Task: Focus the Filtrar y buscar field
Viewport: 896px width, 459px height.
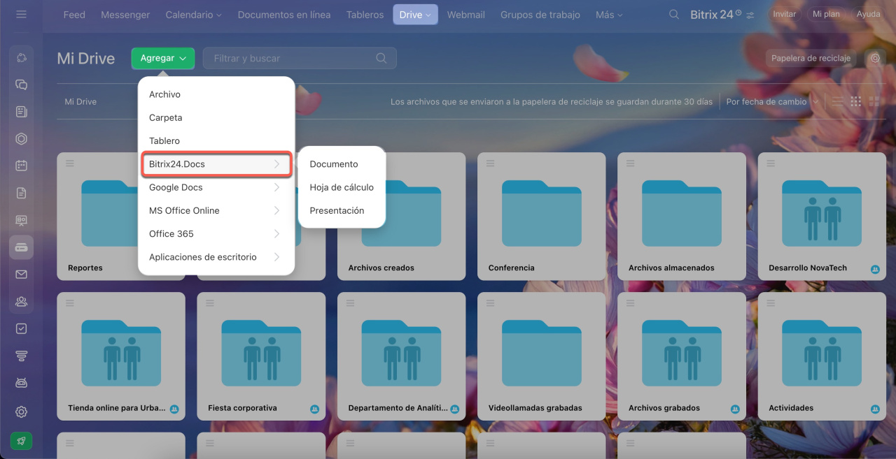Action: (300, 58)
